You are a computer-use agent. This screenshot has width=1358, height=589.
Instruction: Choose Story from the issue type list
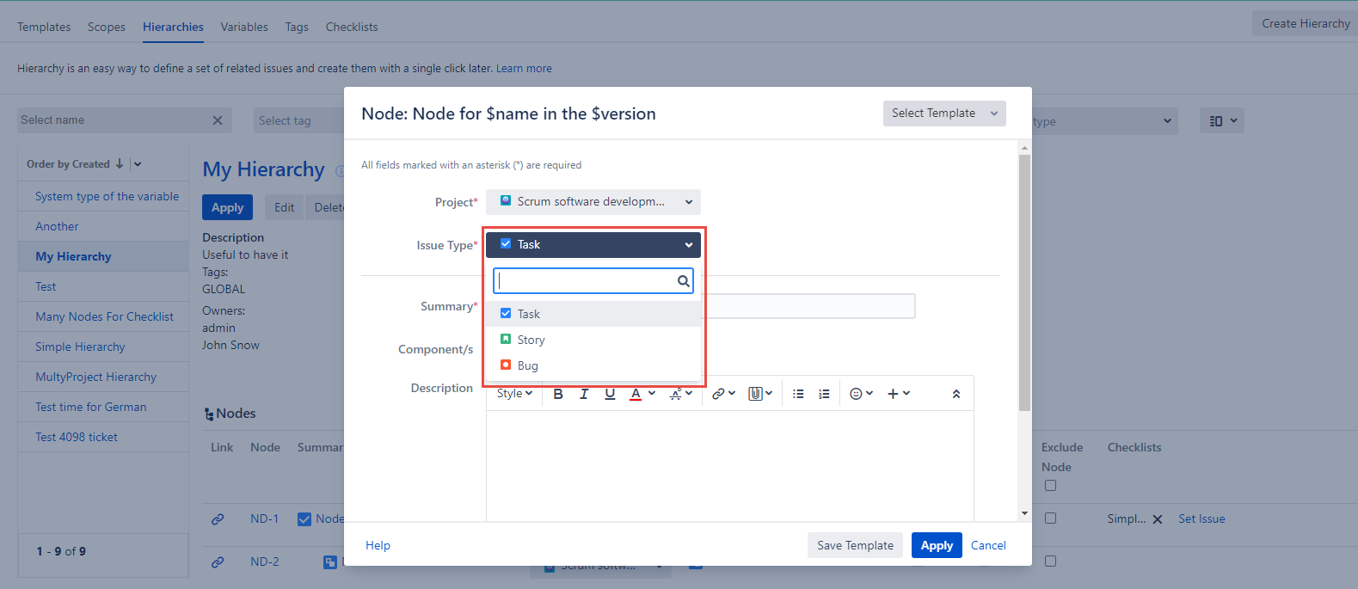(x=531, y=340)
